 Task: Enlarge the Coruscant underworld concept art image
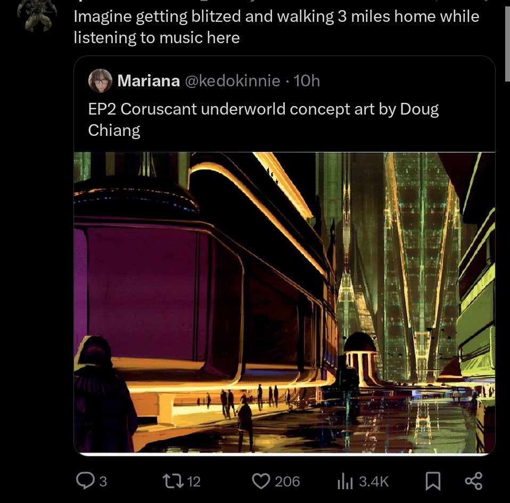click(285, 303)
